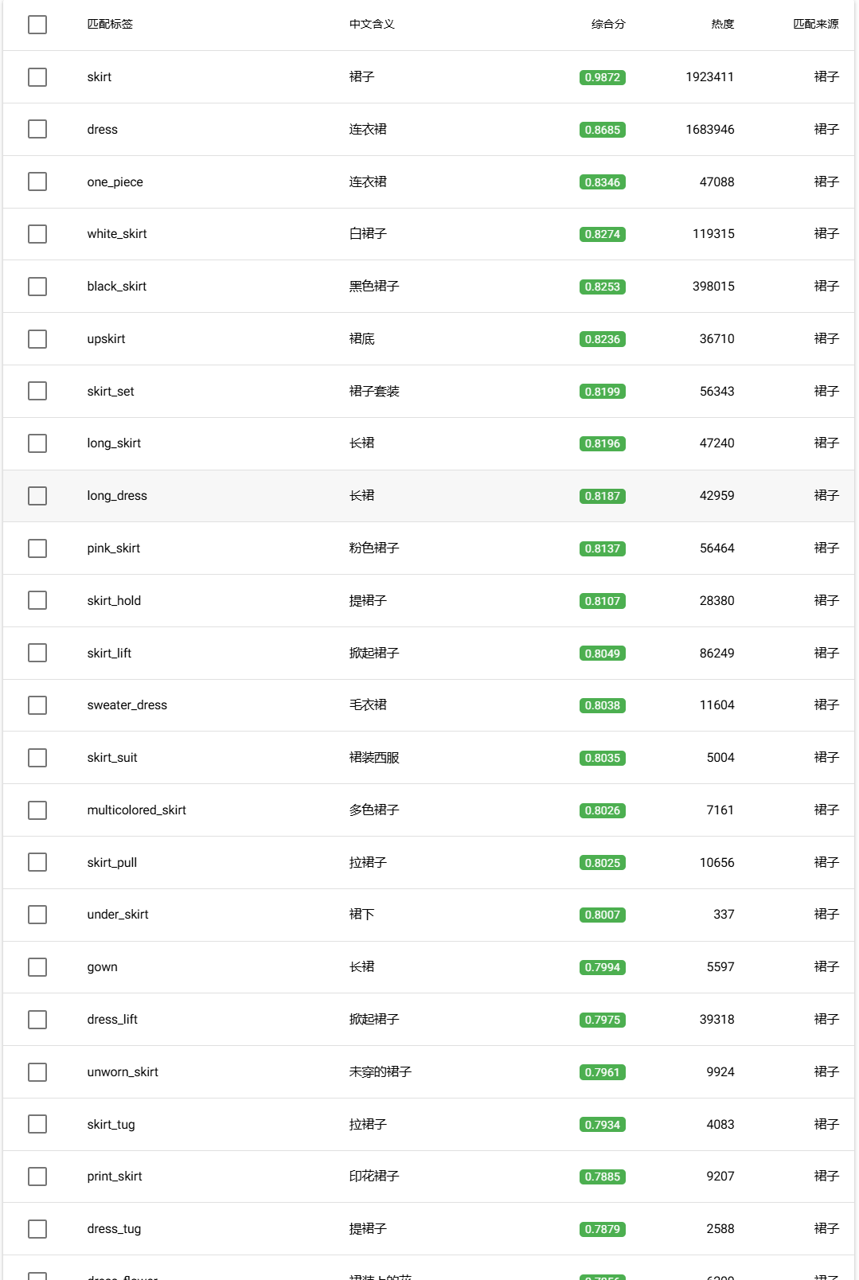Check the box for the skirt row

coord(37,77)
